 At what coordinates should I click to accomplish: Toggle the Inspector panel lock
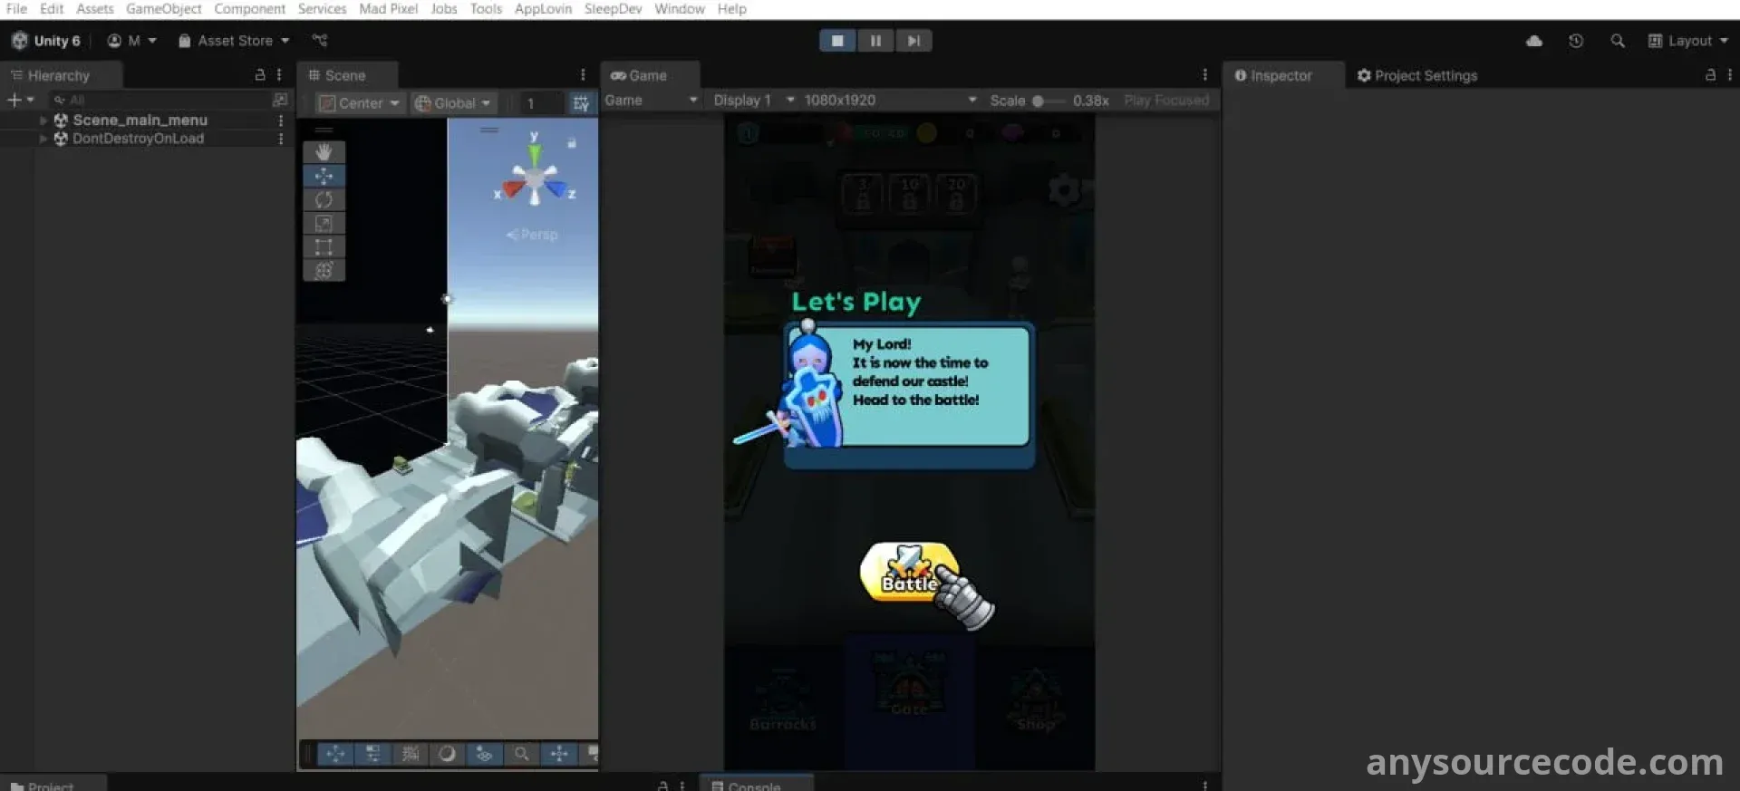1710,75
